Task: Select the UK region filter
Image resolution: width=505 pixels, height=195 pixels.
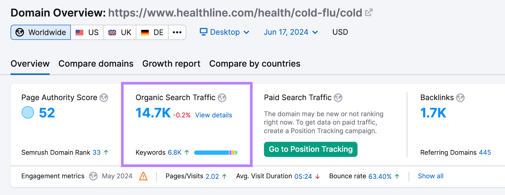Action: tap(120, 32)
